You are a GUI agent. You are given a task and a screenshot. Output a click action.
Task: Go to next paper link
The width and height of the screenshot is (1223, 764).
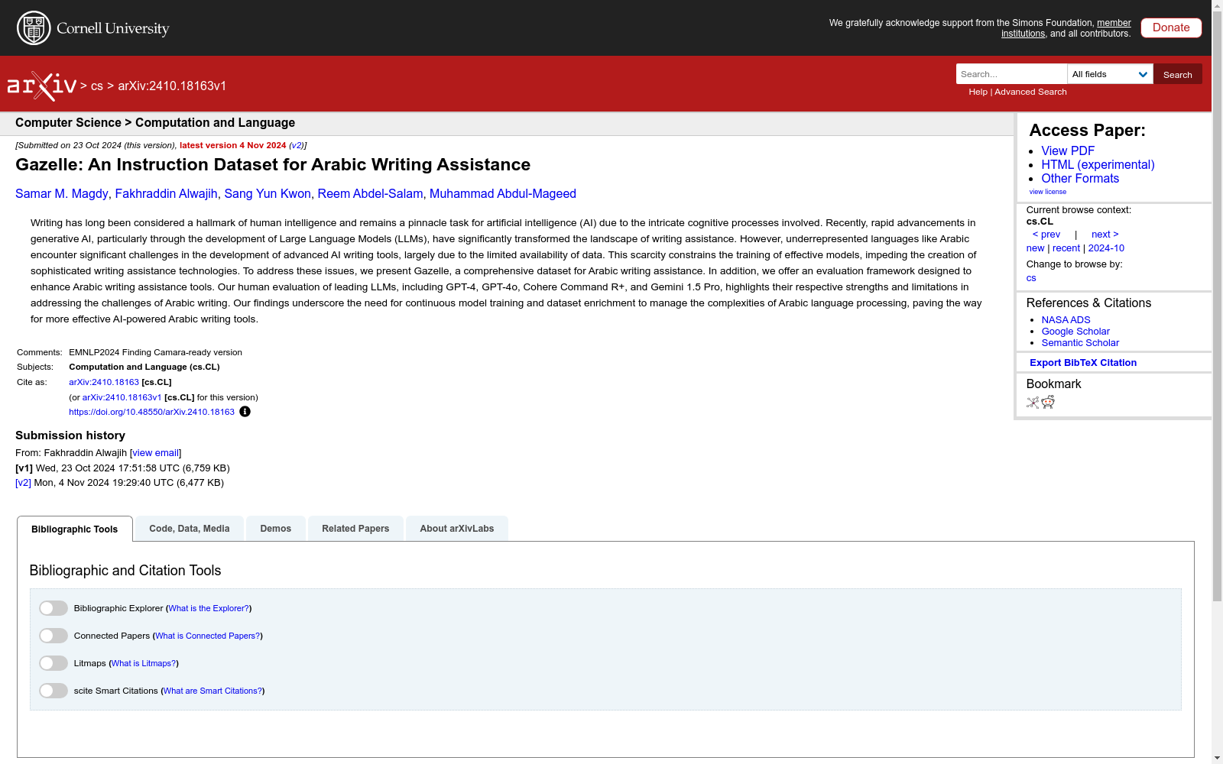click(x=1105, y=235)
